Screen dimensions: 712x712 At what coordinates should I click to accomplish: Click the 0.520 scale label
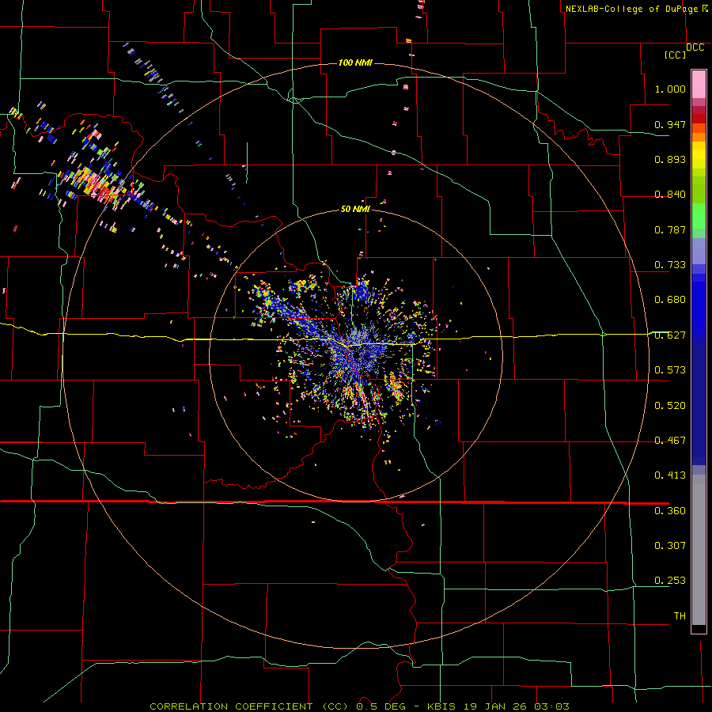coord(670,406)
